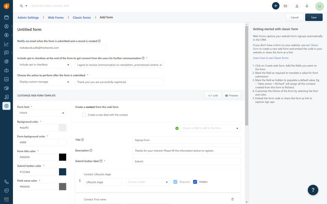
Task: Open 'Learn how to use Classic forms' link
Action: coord(270,58)
